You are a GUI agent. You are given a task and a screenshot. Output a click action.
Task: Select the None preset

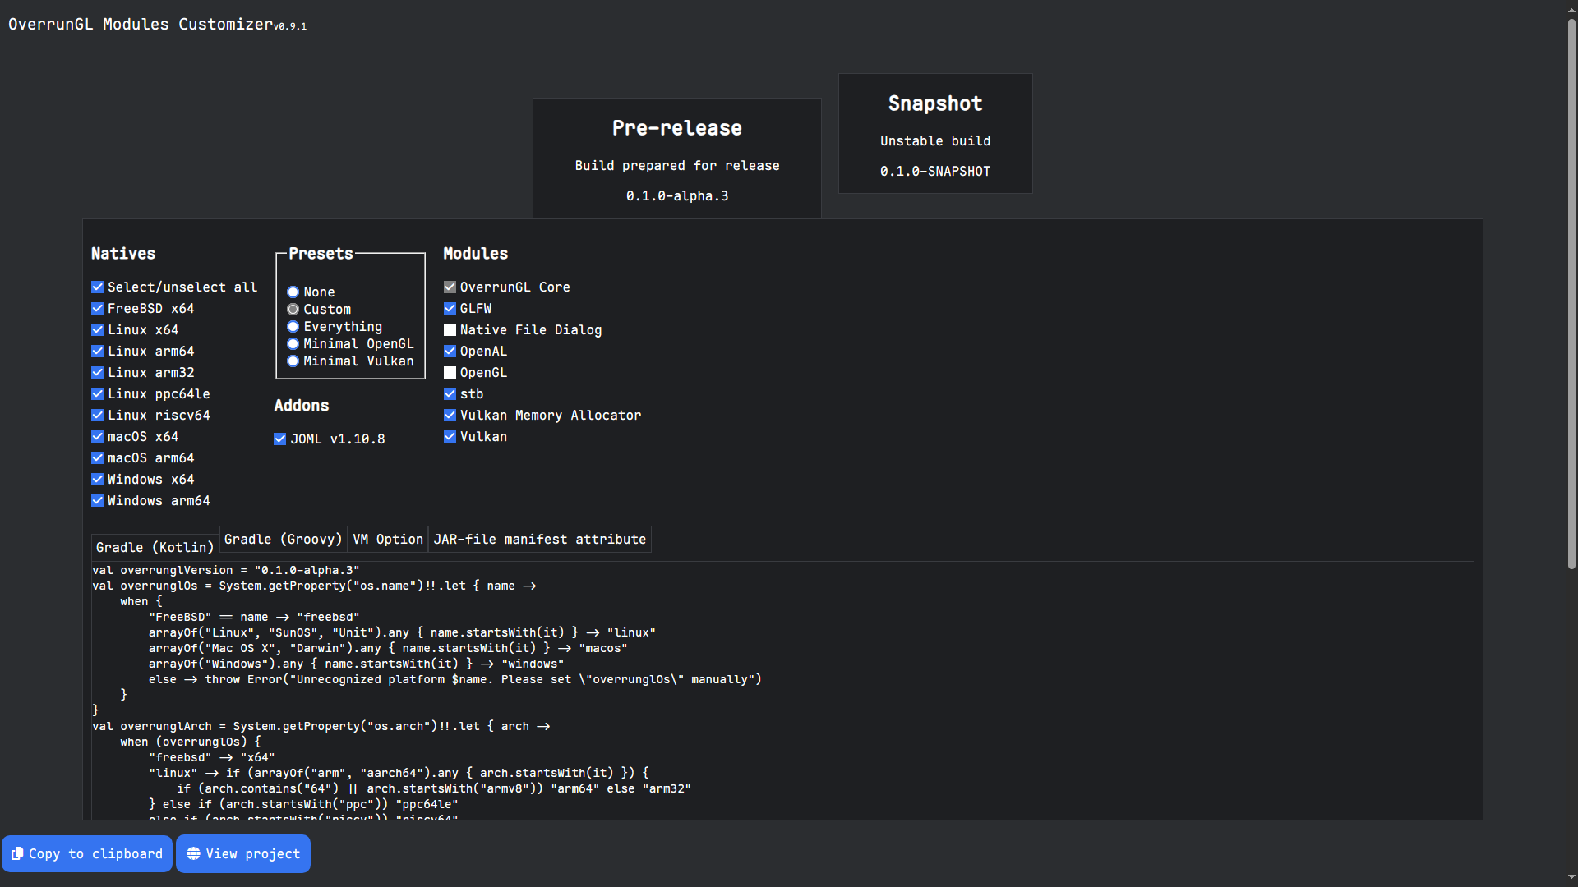(293, 292)
